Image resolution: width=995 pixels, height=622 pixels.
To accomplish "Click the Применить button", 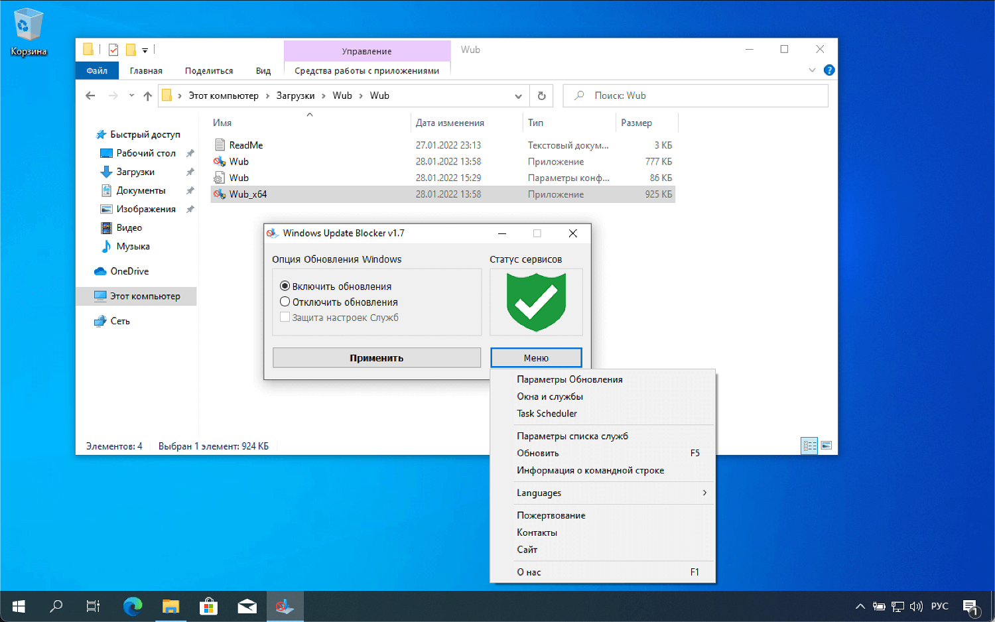I will [x=377, y=358].
